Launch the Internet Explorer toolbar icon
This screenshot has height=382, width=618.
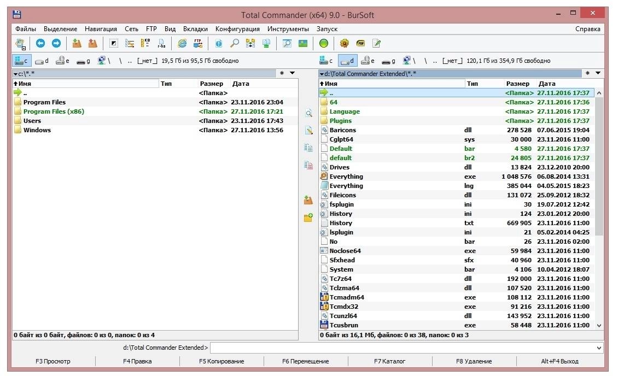[x=182, y=43]
